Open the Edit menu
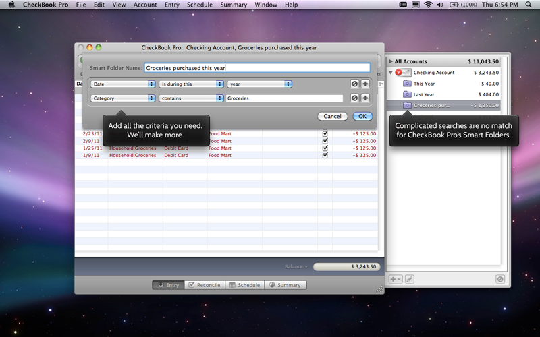Image resolution: width=540 pixels, height=337 pixels. pyautogui.click(x=99, y=5)
